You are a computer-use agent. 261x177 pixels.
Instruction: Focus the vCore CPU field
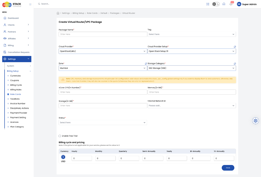[x=103, y=92]
